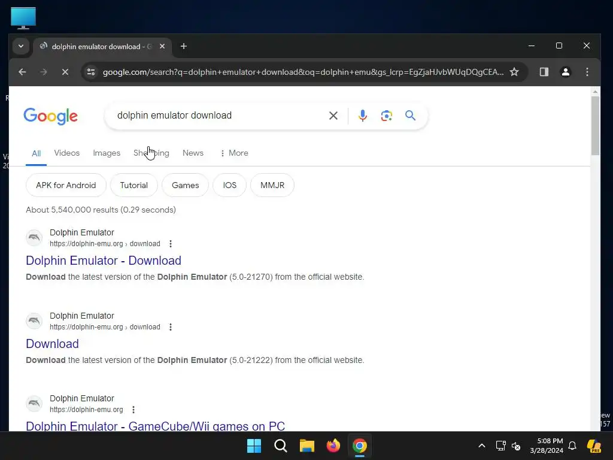
Task: Open File Explorer from taskbar
Action: [x=307, y=446]
